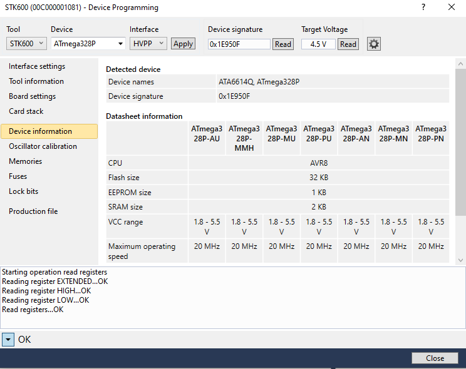The width and height of the screenshot is (466, 369).
Task: Click the Datasheet information heading
Action: point(144,116)
